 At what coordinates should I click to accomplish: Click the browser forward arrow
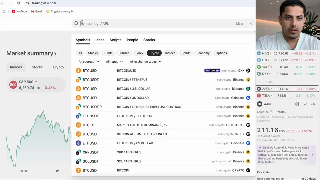tap(10, 3)
